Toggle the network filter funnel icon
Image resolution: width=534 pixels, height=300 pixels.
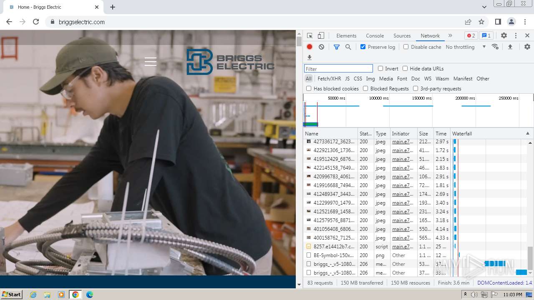click(337, 47)
